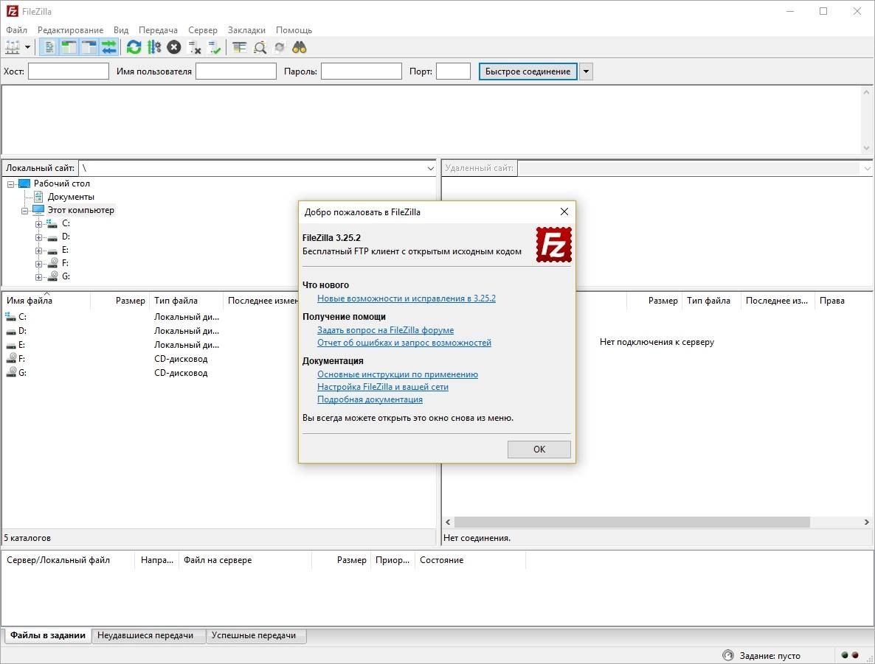Expand drive G: in tree

(x=38, y=277)
